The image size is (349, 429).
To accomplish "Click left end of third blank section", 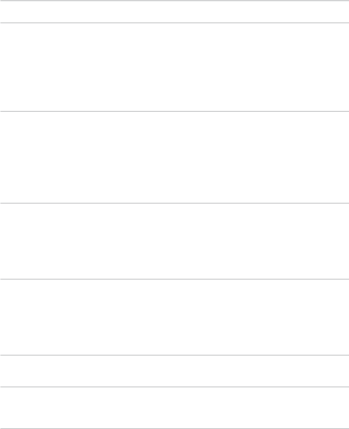I will click(x=5, y=241).
